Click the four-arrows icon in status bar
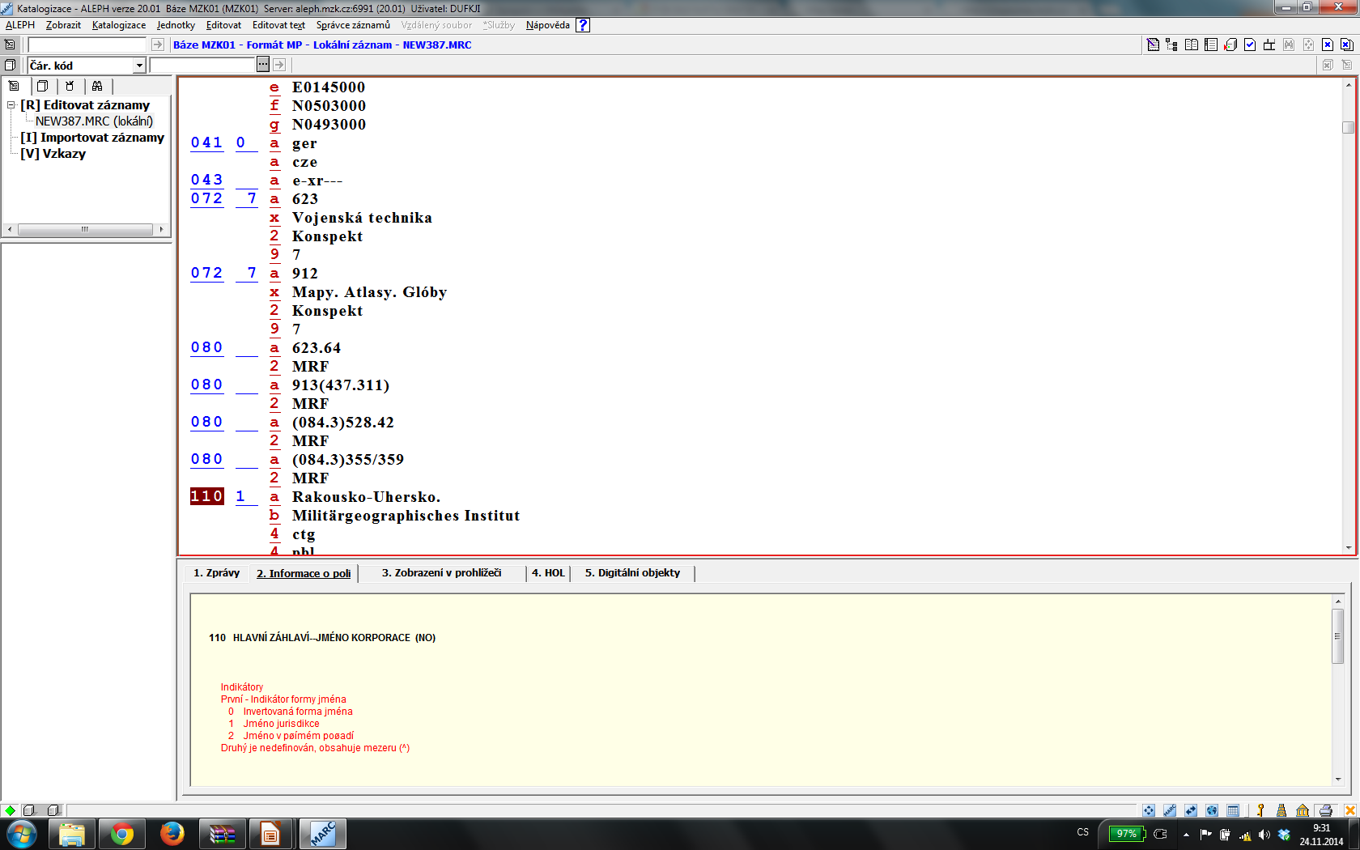This screenshot has height=850, width=1360. click(x=1149, y=810)
